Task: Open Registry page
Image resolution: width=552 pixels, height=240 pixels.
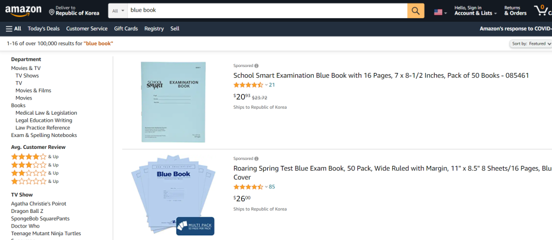Action: [154, 29]
